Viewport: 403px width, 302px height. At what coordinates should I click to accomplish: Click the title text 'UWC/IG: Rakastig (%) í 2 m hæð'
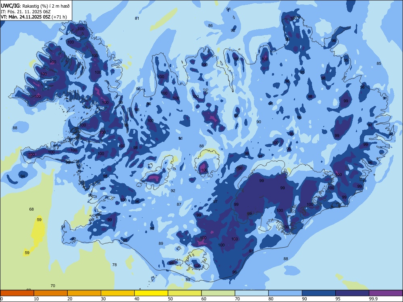35,6
